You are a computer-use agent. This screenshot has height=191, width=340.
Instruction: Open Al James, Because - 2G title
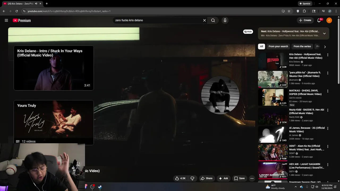click(x=307, y=130)
